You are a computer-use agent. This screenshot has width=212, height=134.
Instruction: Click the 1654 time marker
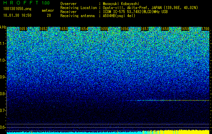click(84, 29)
